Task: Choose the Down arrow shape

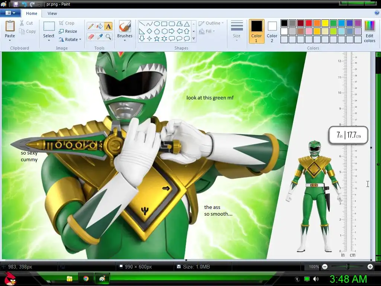Action: (x=142, y=38)
